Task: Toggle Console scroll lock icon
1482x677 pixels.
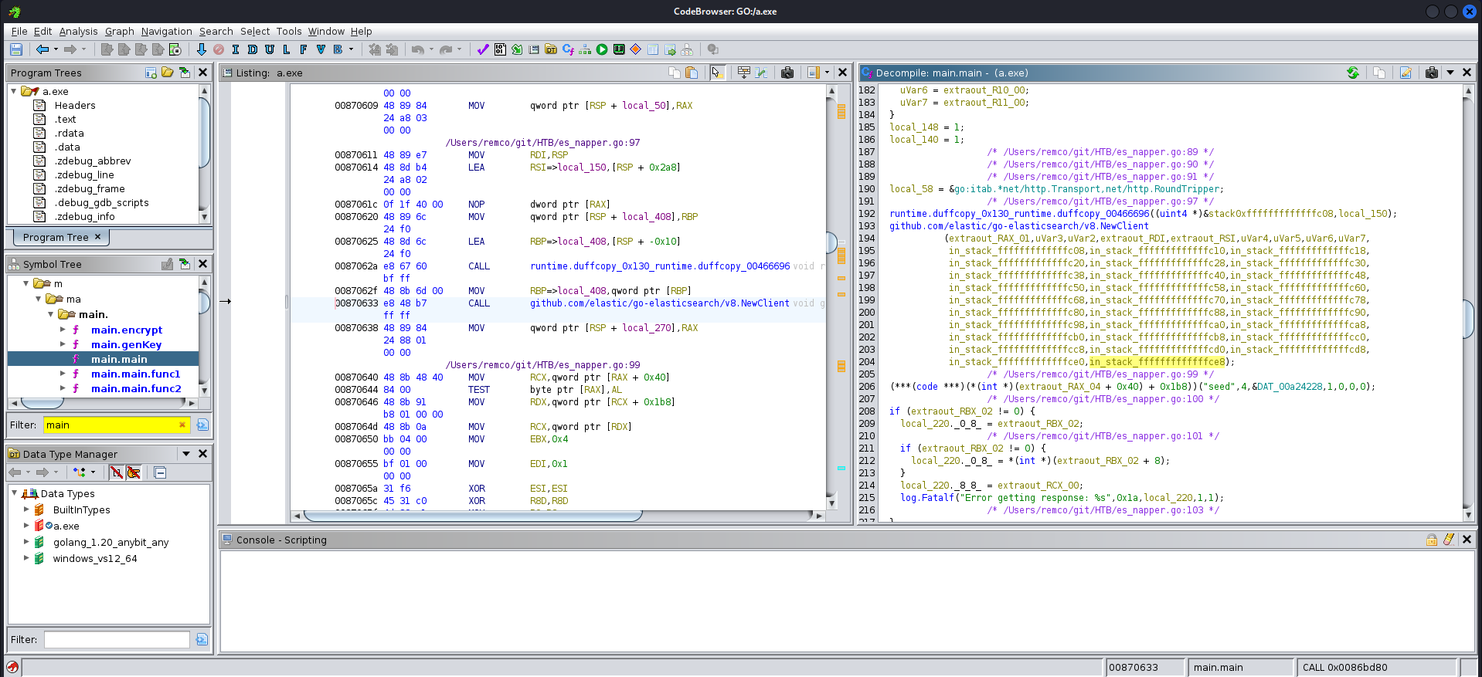Action: click(x=1432, y=540)
